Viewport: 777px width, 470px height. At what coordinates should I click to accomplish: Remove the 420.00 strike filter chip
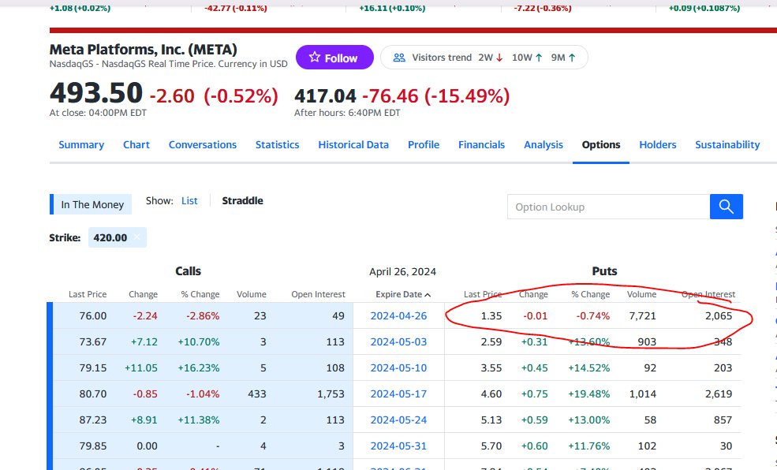coord(136,237)
